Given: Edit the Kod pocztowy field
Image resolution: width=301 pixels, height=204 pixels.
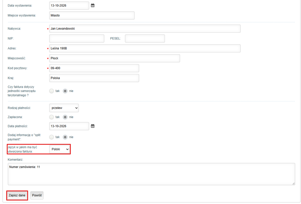Looking at the screenshot, I should point(94,68).
